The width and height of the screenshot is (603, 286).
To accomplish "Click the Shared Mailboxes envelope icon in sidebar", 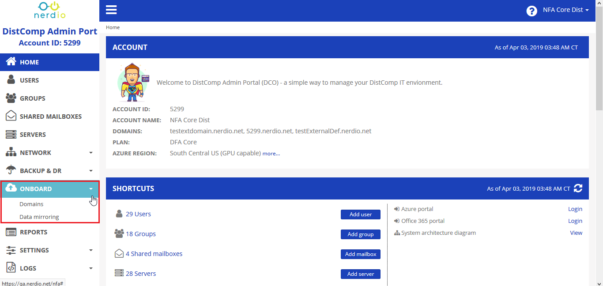I will pyautogui.click(x=11, y=116).
